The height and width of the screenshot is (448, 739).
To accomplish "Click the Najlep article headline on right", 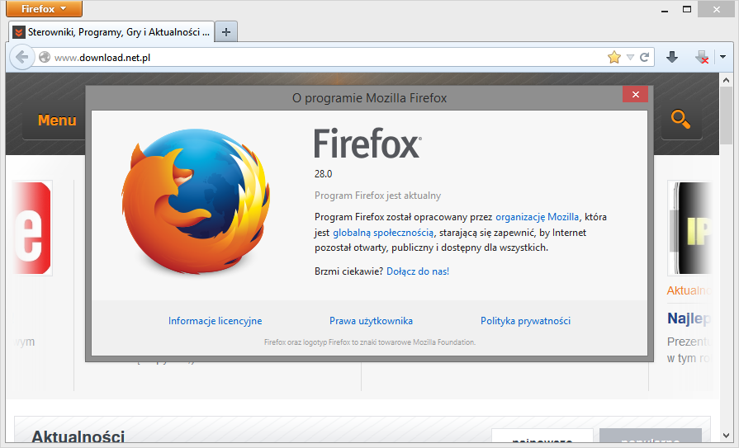I will click(689, 318).
